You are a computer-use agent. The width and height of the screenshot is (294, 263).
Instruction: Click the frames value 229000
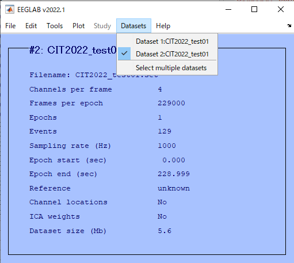pos(171,103)
